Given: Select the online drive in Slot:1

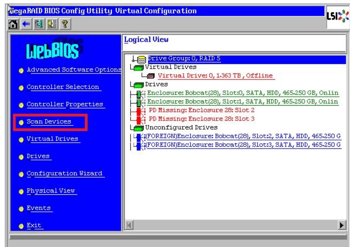Looking at the screenshot, I should (x=243, y=102).
